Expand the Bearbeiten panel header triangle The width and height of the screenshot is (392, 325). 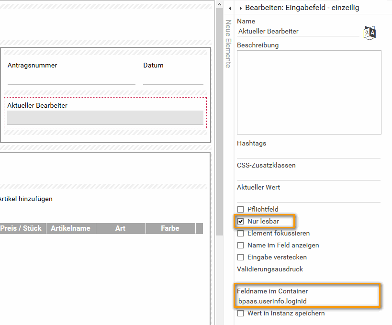tap(240, 8)
